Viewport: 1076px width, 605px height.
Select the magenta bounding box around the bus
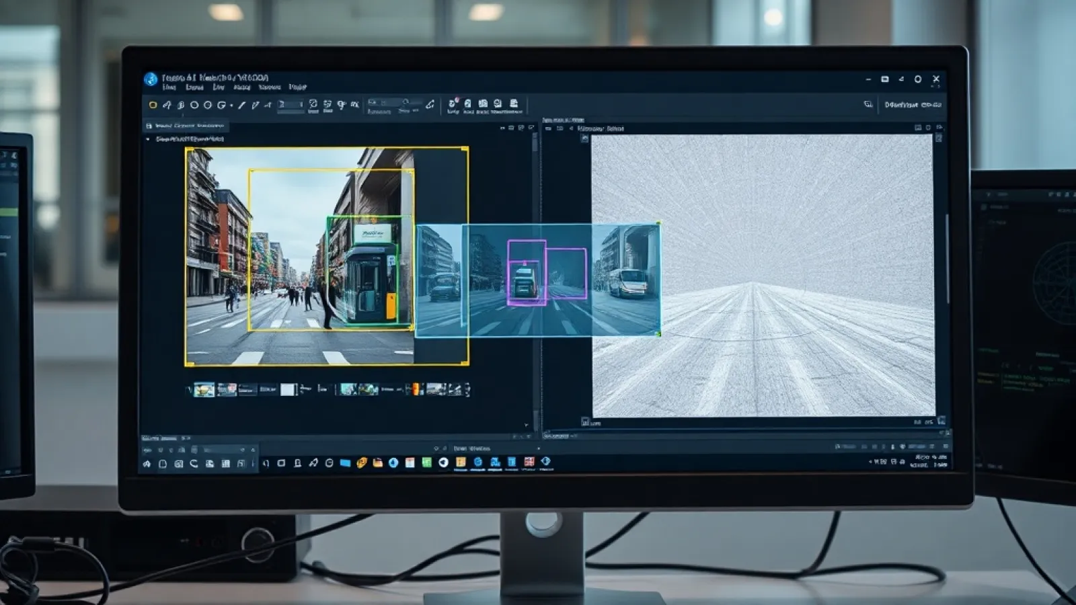coord(526,272)
